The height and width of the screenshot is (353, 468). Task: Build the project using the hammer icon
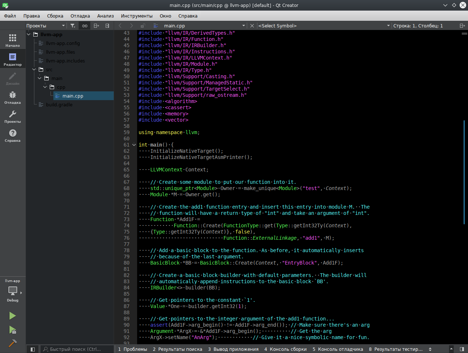point(12,343)
